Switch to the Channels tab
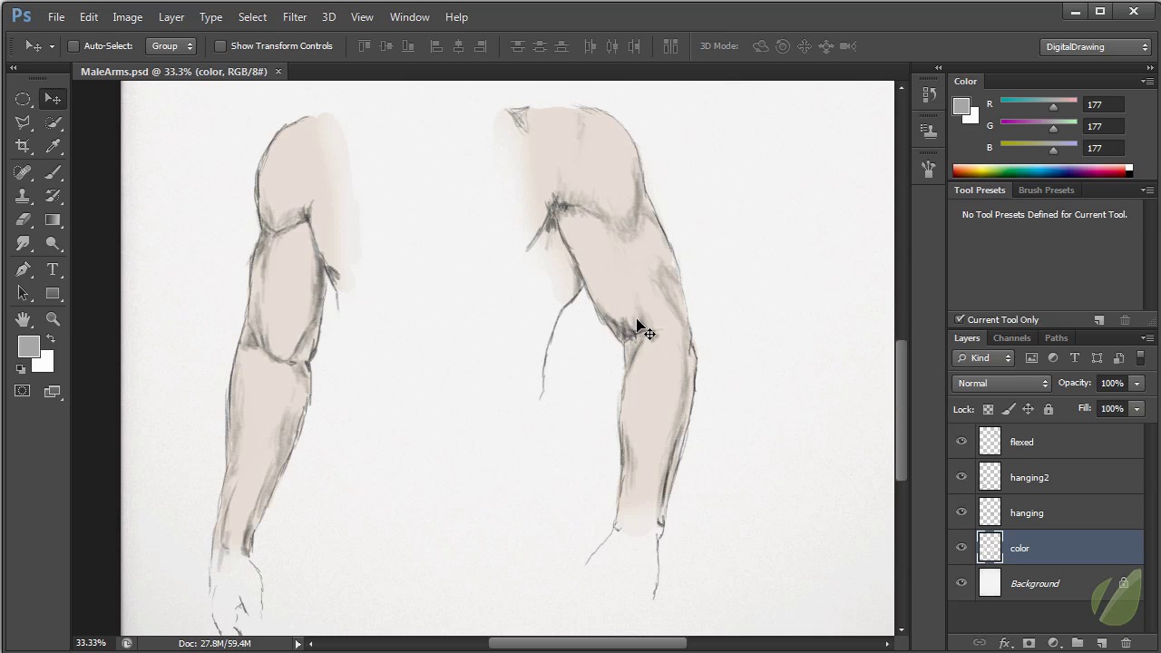Viewport: 1161px width, 653px height. tap(1011, 337)
